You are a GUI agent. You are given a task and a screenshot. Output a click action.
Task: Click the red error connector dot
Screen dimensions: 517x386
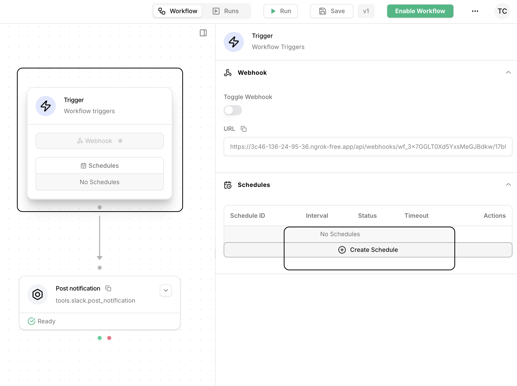tap(109, 338)
